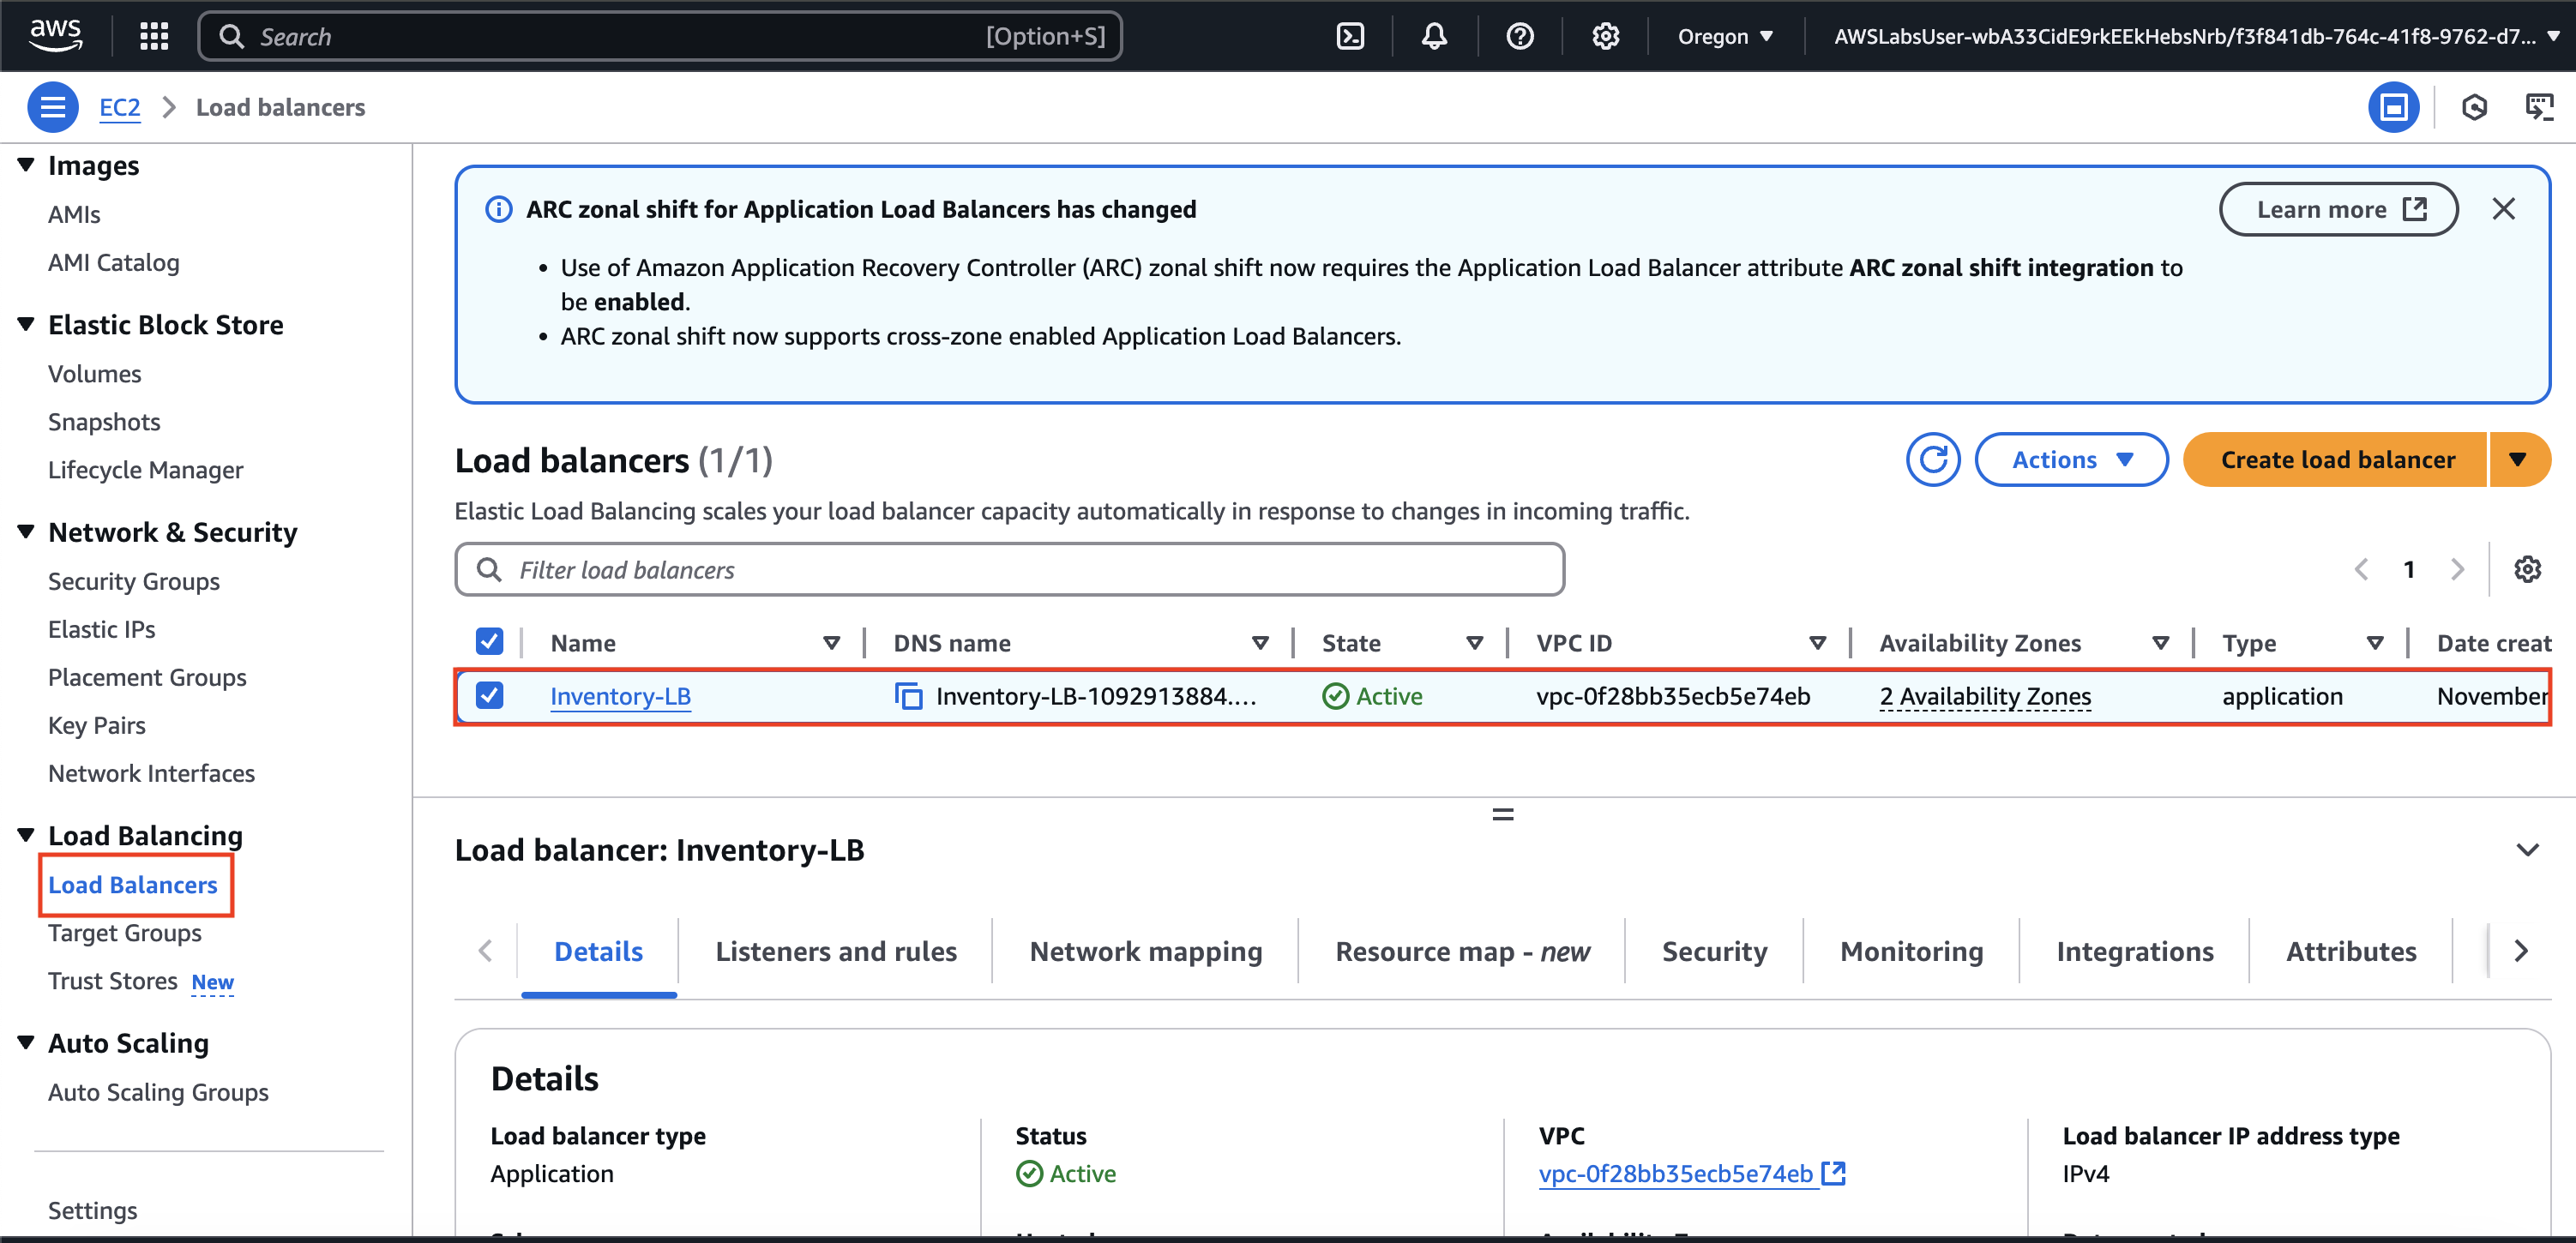Open the Oregon region selector
The image size is (2576, 1243).
1725,37
